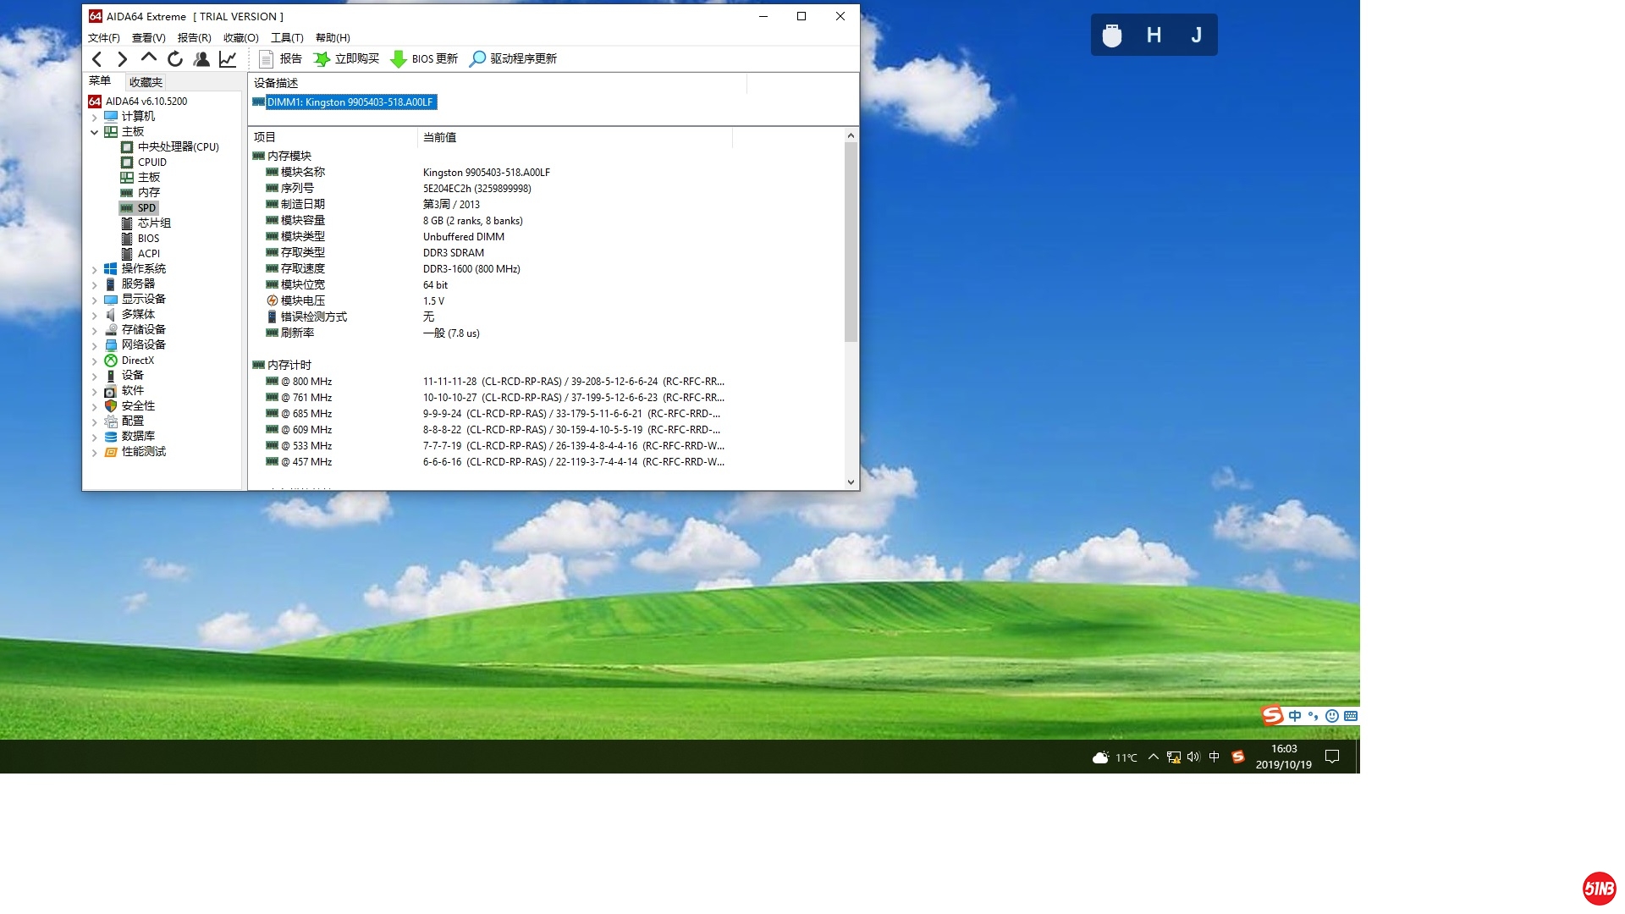The height and width of the screenshot is (914, 1625).
Task: Switch to the 收藏夹 favorites tab
Action: 146,82
